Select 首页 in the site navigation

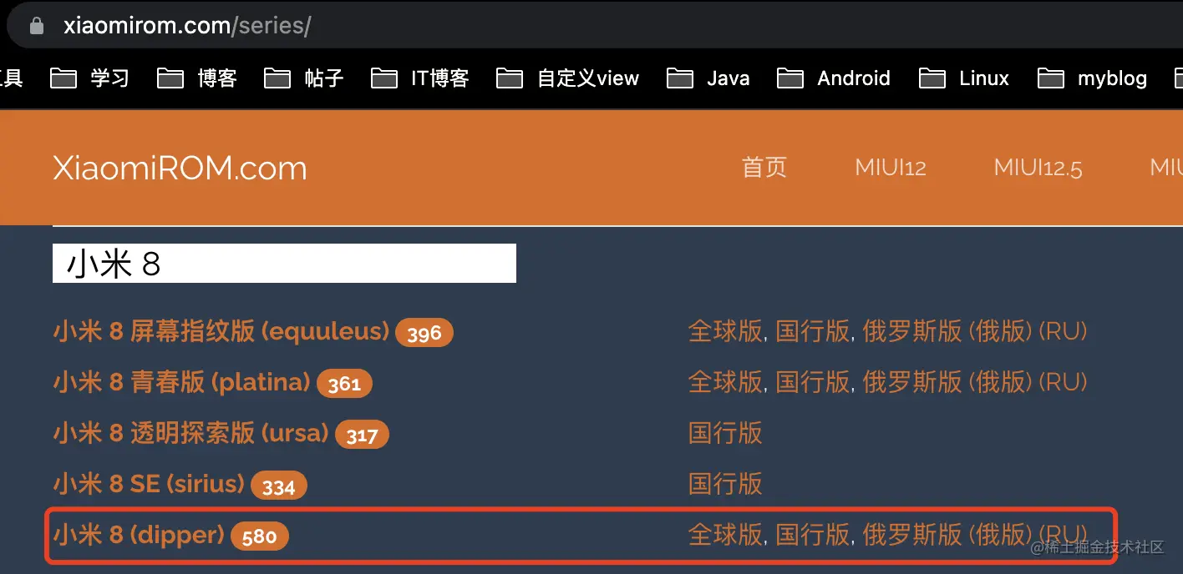pyautogui.click(x=764, y=168)
